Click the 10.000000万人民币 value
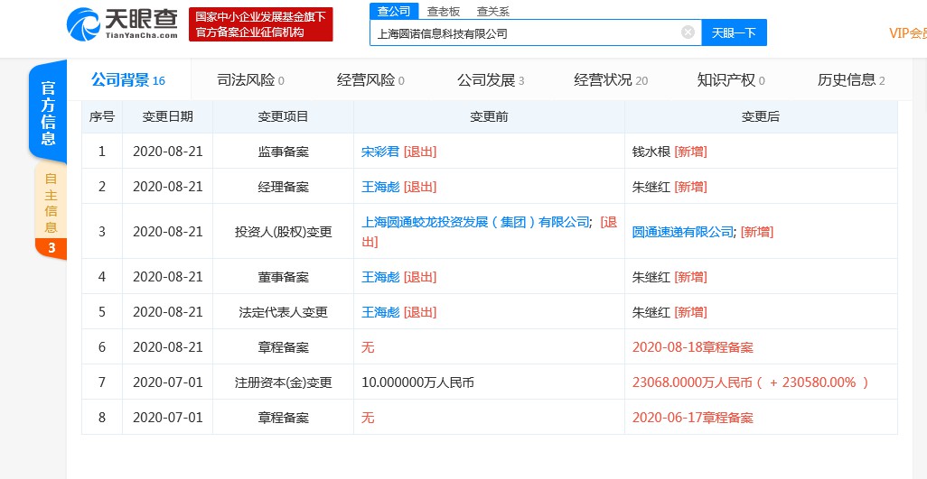 pyautogui.click(x=418, y=382)
